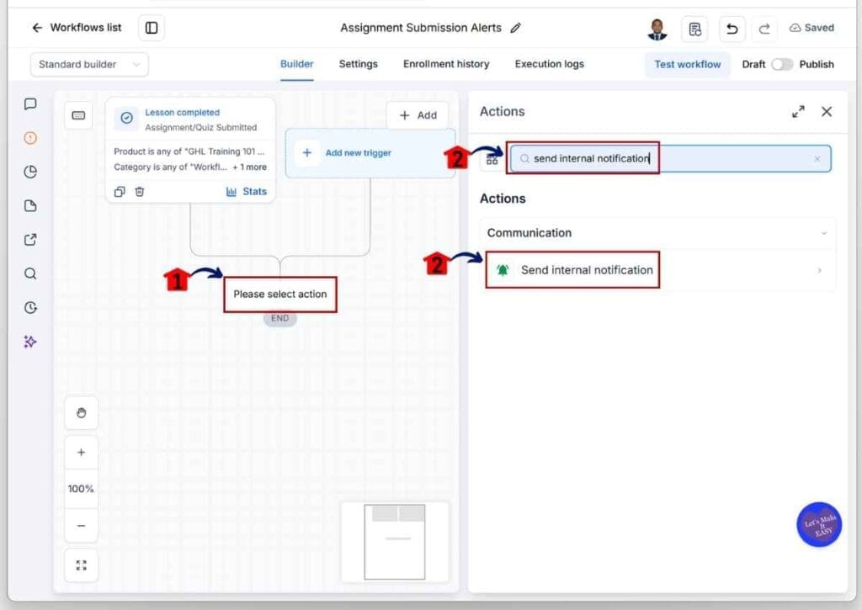This screenshot has height=610, width=862.
Task: Open the orange alert warnings icon
Action: pos(31,138)
